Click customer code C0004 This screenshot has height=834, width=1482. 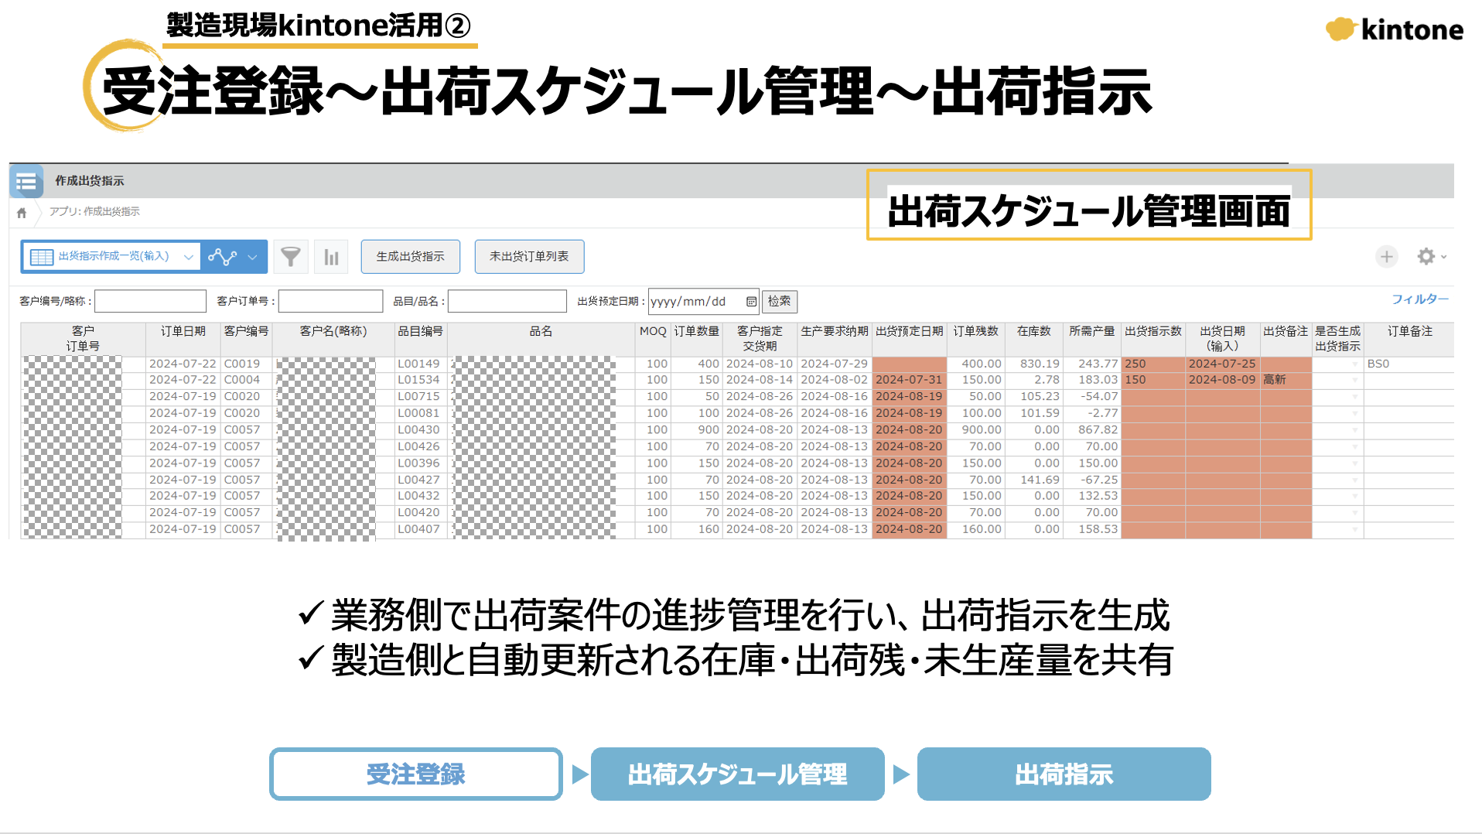[242, 380]
